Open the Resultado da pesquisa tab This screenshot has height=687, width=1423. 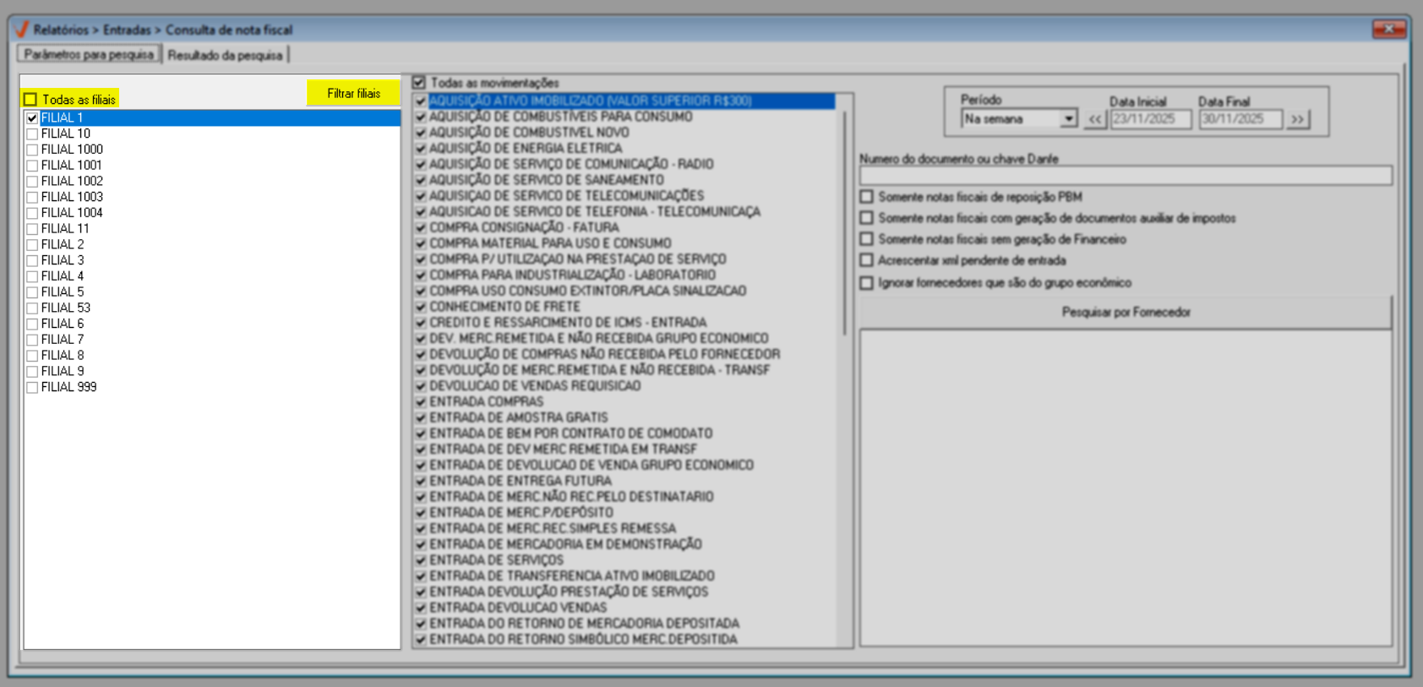[225, 55]
